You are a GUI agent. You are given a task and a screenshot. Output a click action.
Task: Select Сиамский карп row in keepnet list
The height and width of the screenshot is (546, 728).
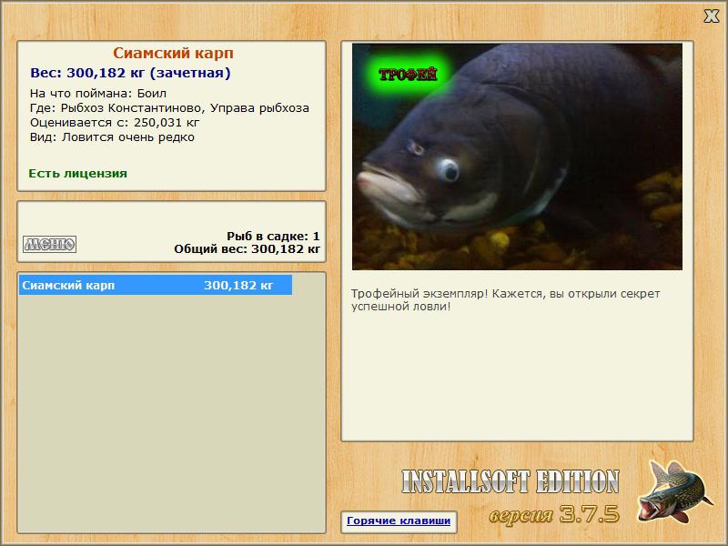coord(156,285)
